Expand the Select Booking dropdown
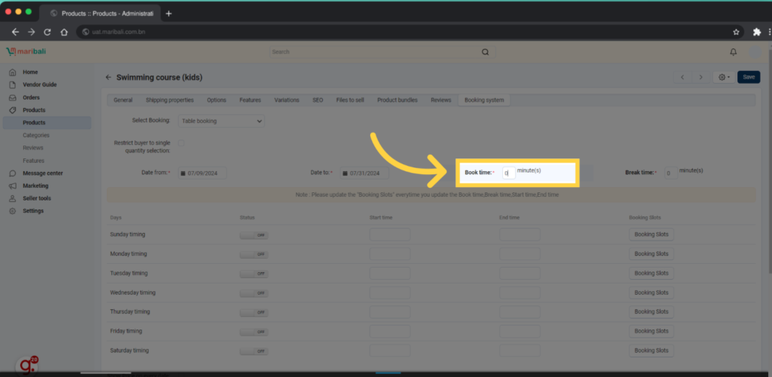This screenshot has width=772, height=377. [x=222, y=121]
